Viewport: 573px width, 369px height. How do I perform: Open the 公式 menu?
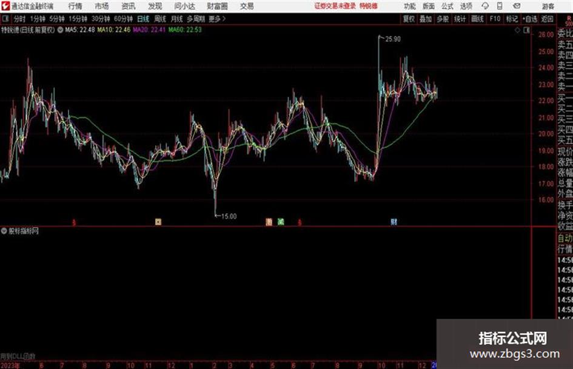point(447,6)
